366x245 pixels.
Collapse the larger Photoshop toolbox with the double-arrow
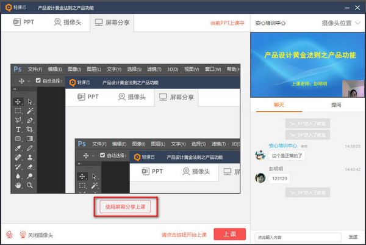15,89
